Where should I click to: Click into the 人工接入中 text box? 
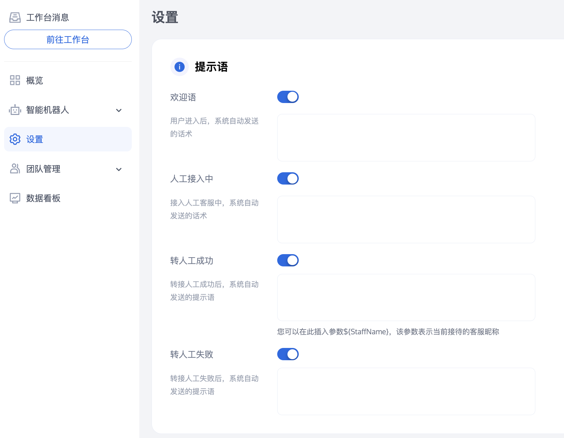(406, 219)
